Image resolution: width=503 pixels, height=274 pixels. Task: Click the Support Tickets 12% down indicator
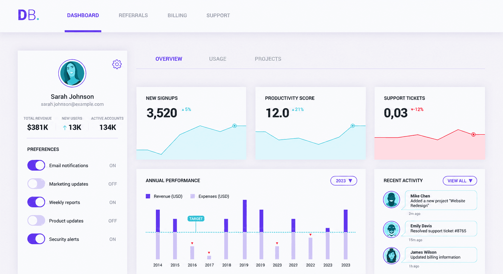[x=417, y=109]
